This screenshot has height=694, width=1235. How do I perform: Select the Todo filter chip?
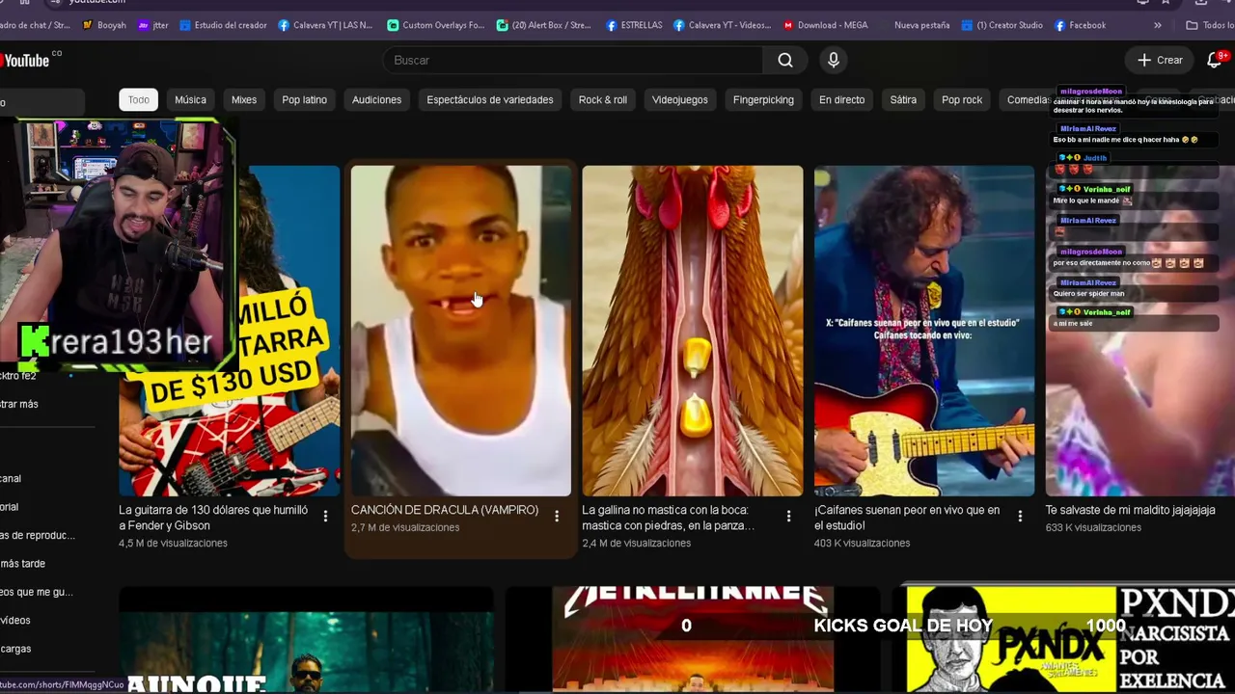pos(139,99)
